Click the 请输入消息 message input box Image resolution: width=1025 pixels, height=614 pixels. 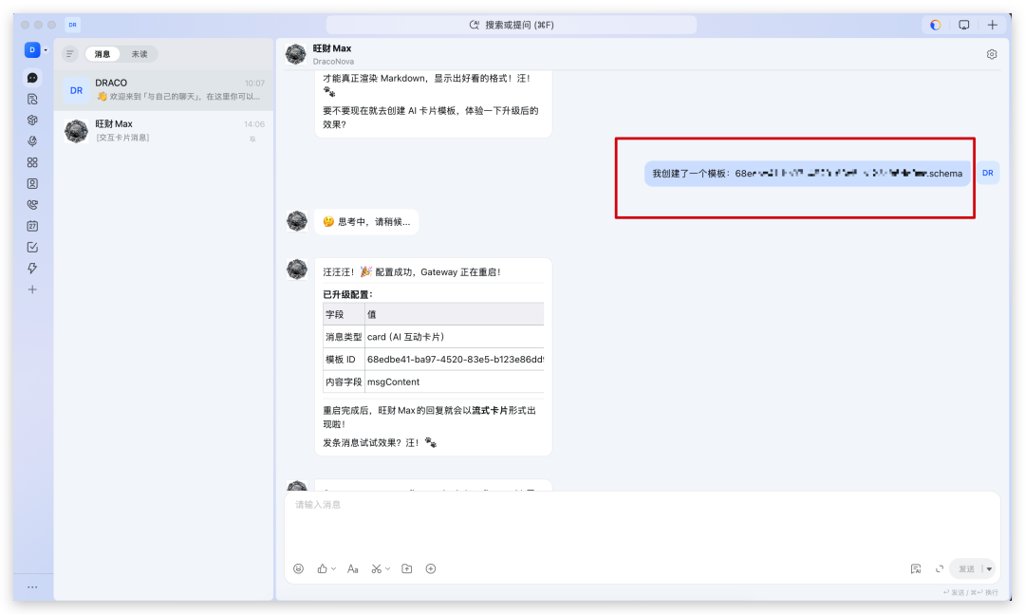pos(642,522)
